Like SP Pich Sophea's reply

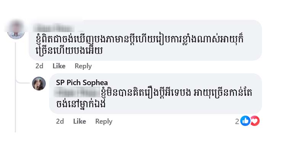tap(80, 121)
